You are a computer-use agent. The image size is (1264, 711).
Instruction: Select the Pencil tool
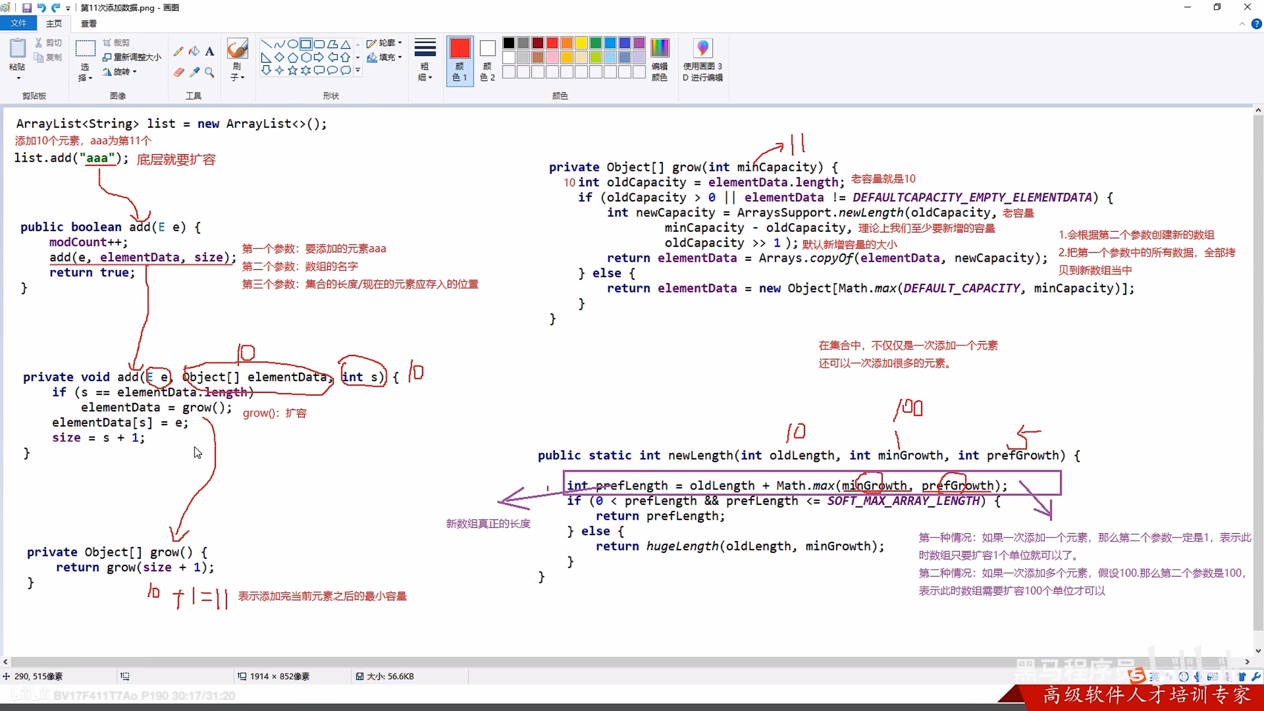[178, 51]
